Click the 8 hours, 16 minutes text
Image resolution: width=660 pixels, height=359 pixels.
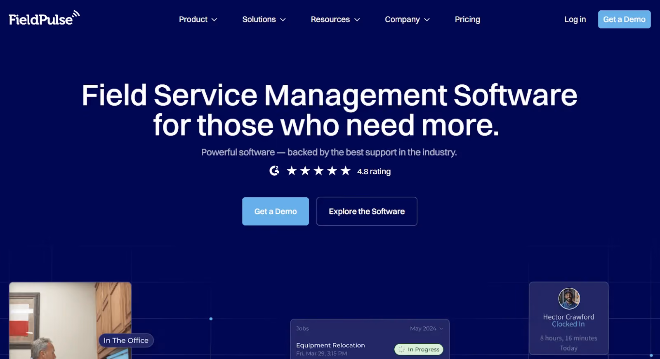click(569, 338)
